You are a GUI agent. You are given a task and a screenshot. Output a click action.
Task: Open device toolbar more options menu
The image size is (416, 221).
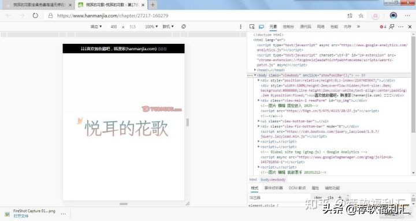(x=240, y=27)
